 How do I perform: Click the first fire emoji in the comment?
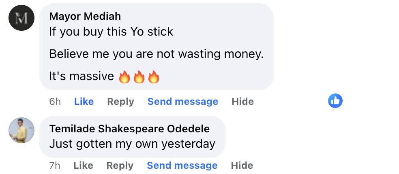click(124, 76)
